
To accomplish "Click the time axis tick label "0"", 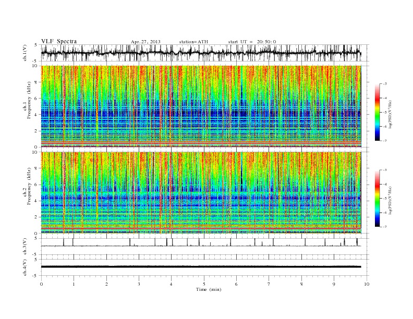I will (41, 284).
